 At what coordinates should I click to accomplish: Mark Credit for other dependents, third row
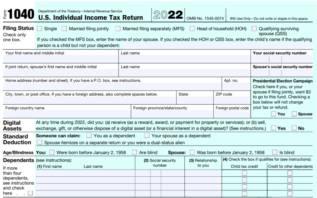290,187
